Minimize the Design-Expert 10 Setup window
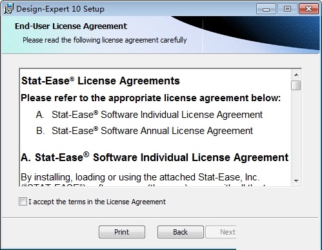Image resolution: width=322 pixels, height=250 pixels. (266, 9)
